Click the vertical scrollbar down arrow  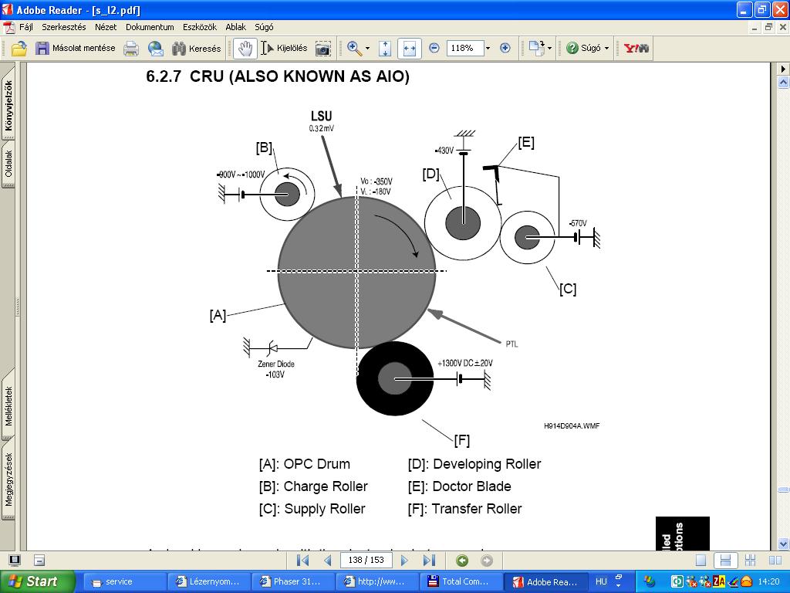click(x=784, y=544)
